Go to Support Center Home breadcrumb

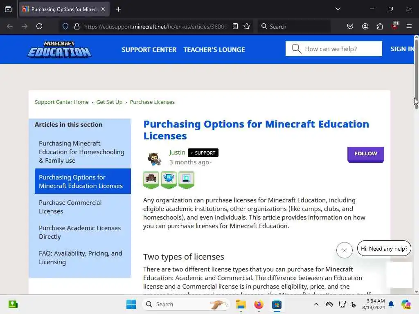[61, 102]
